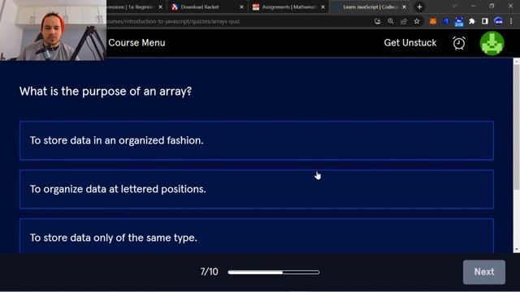Click the blue circular extension icon

[x=446, y=21]
